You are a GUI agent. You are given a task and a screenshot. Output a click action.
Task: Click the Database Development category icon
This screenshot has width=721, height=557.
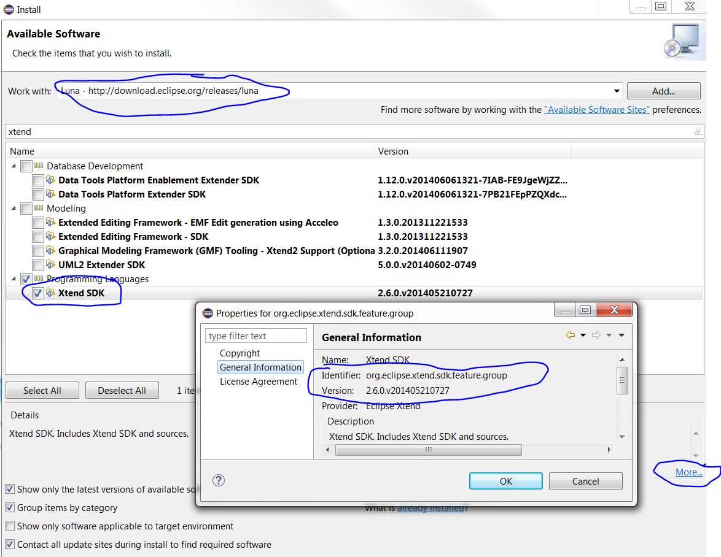tap(39, 166)
